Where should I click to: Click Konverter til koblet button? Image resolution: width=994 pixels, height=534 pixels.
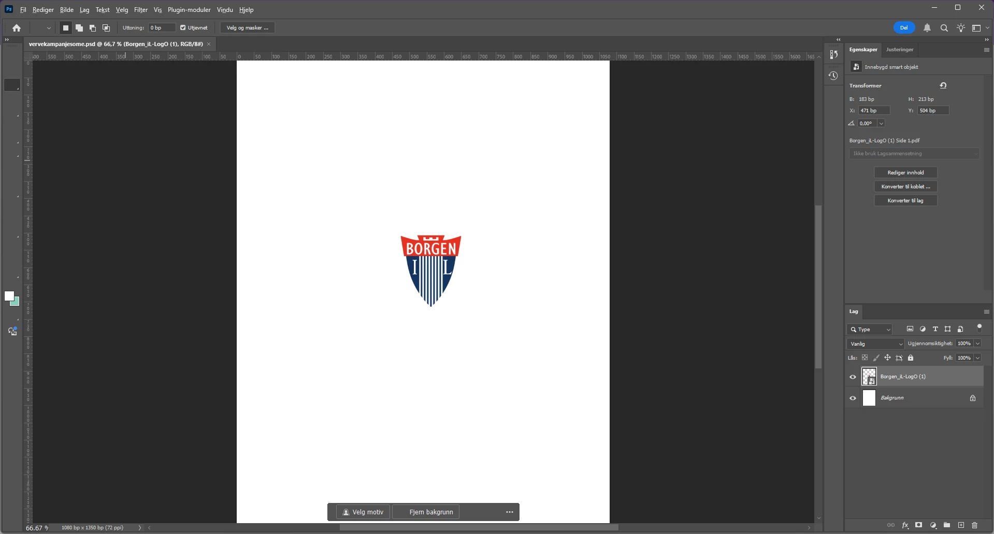click(x=905, y=186)
